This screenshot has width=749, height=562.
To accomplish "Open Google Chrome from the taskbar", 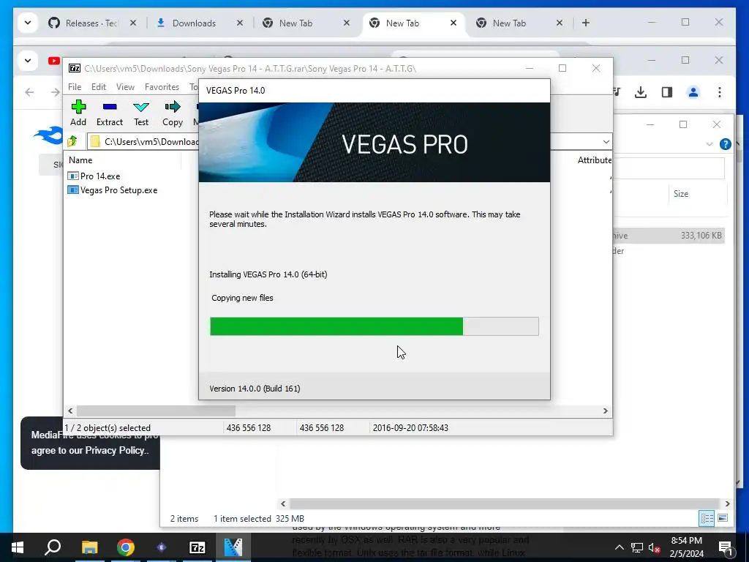I will click(126, 547).
